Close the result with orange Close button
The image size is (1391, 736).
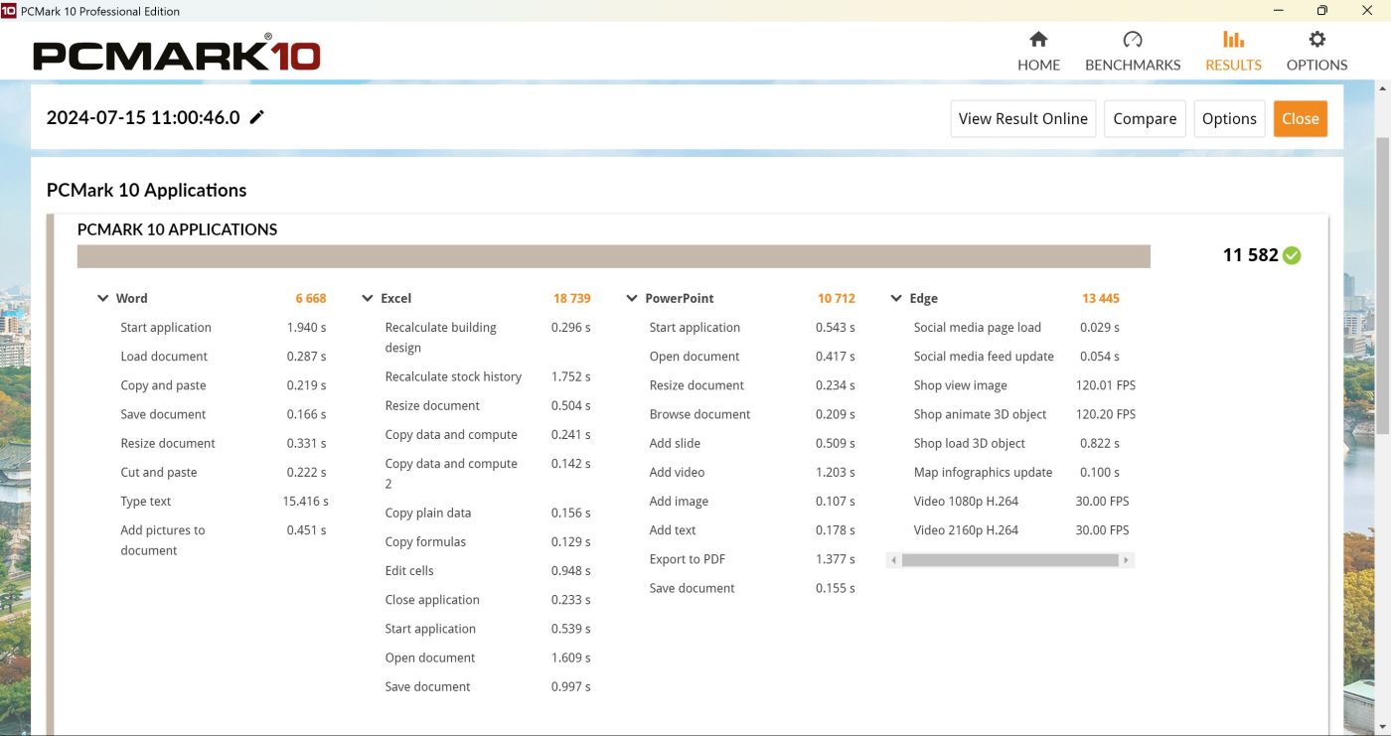pos(1300,118)
